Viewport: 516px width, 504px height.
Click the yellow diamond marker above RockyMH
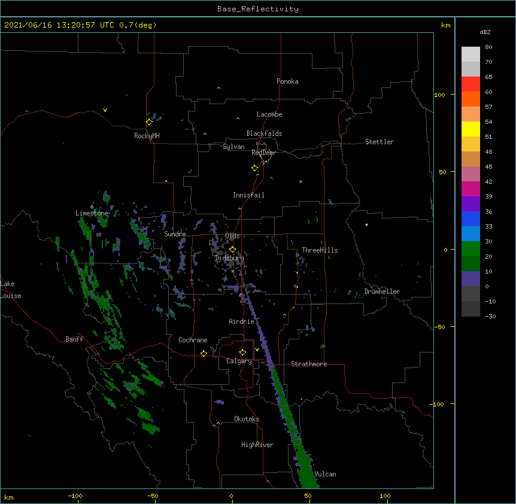click(x=149, y=122)
